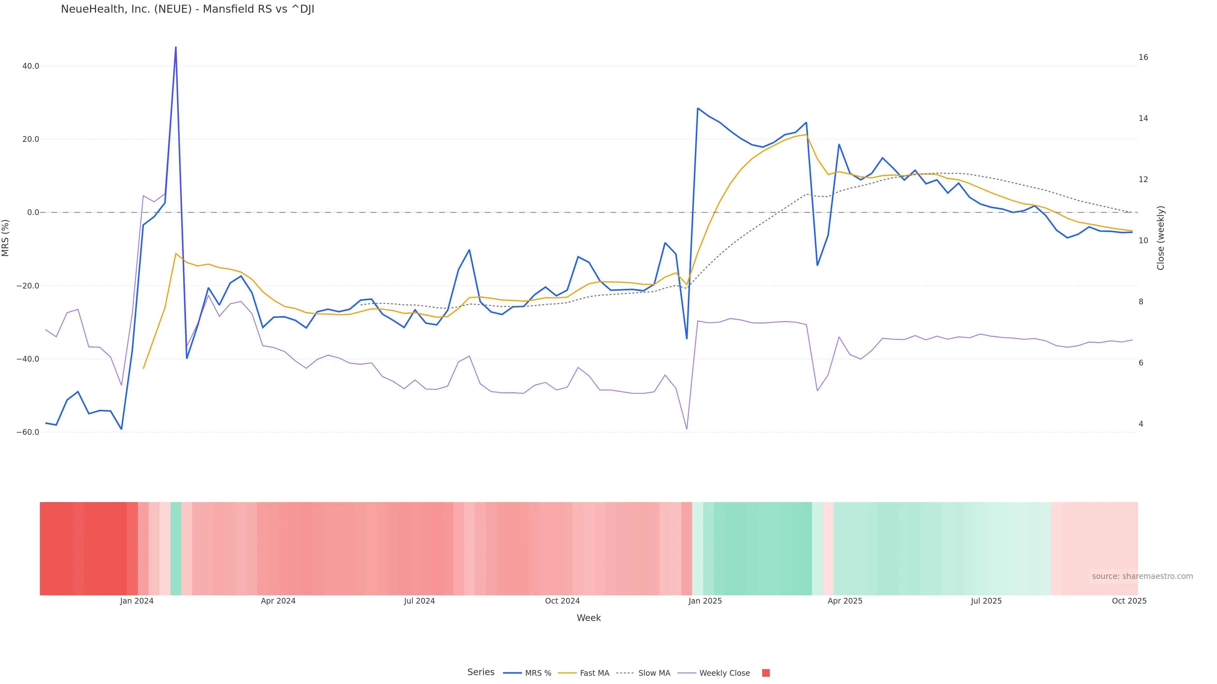
Task: Select the Week x-axis title
Action: tap(589, 618)
